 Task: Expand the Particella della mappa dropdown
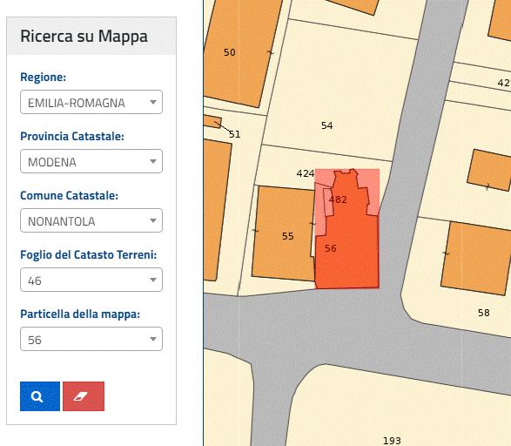point(91,339)
